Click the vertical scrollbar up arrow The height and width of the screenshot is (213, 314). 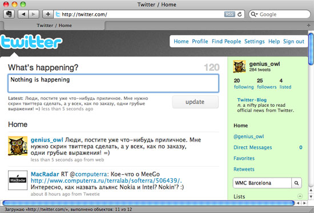tap(311, 190)
